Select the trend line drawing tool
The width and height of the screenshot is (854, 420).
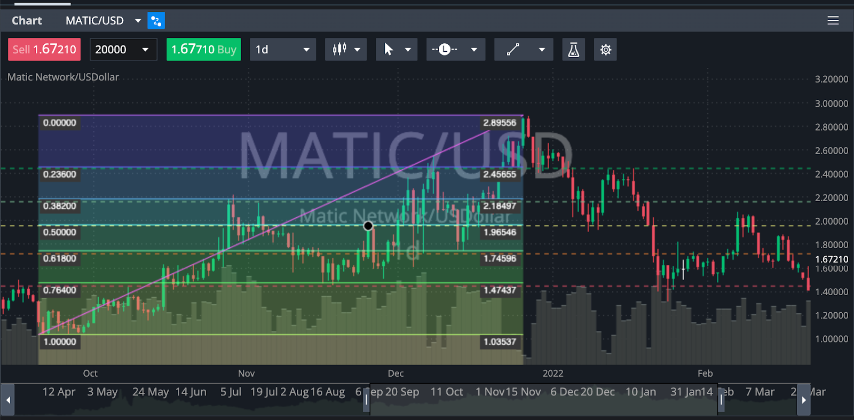(x=513, y=50)
